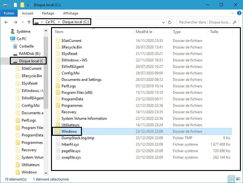
Task: Sort by the Type column header
Action: (x=177, y=32)
